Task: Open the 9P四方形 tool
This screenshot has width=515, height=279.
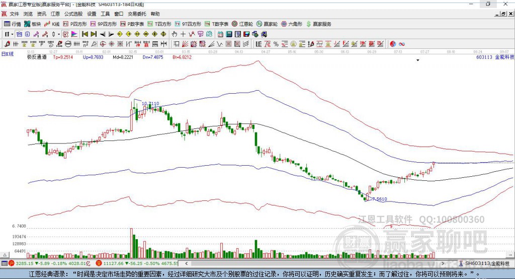Action: pyautogui.click(x=104, y=24)
